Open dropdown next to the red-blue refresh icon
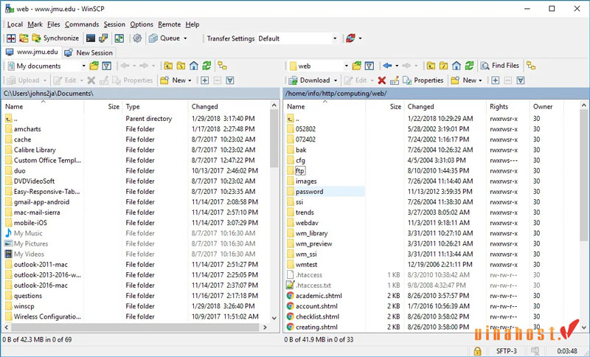The image size is (590, 357). 360,38
